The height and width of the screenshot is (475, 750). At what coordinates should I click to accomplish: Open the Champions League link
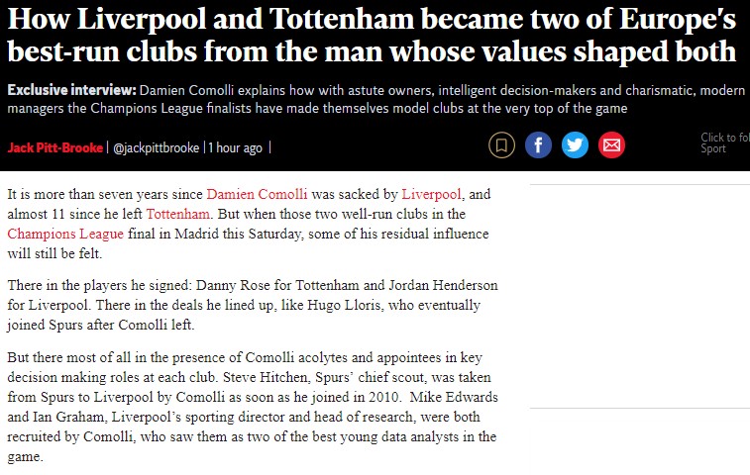pos(65,234)
